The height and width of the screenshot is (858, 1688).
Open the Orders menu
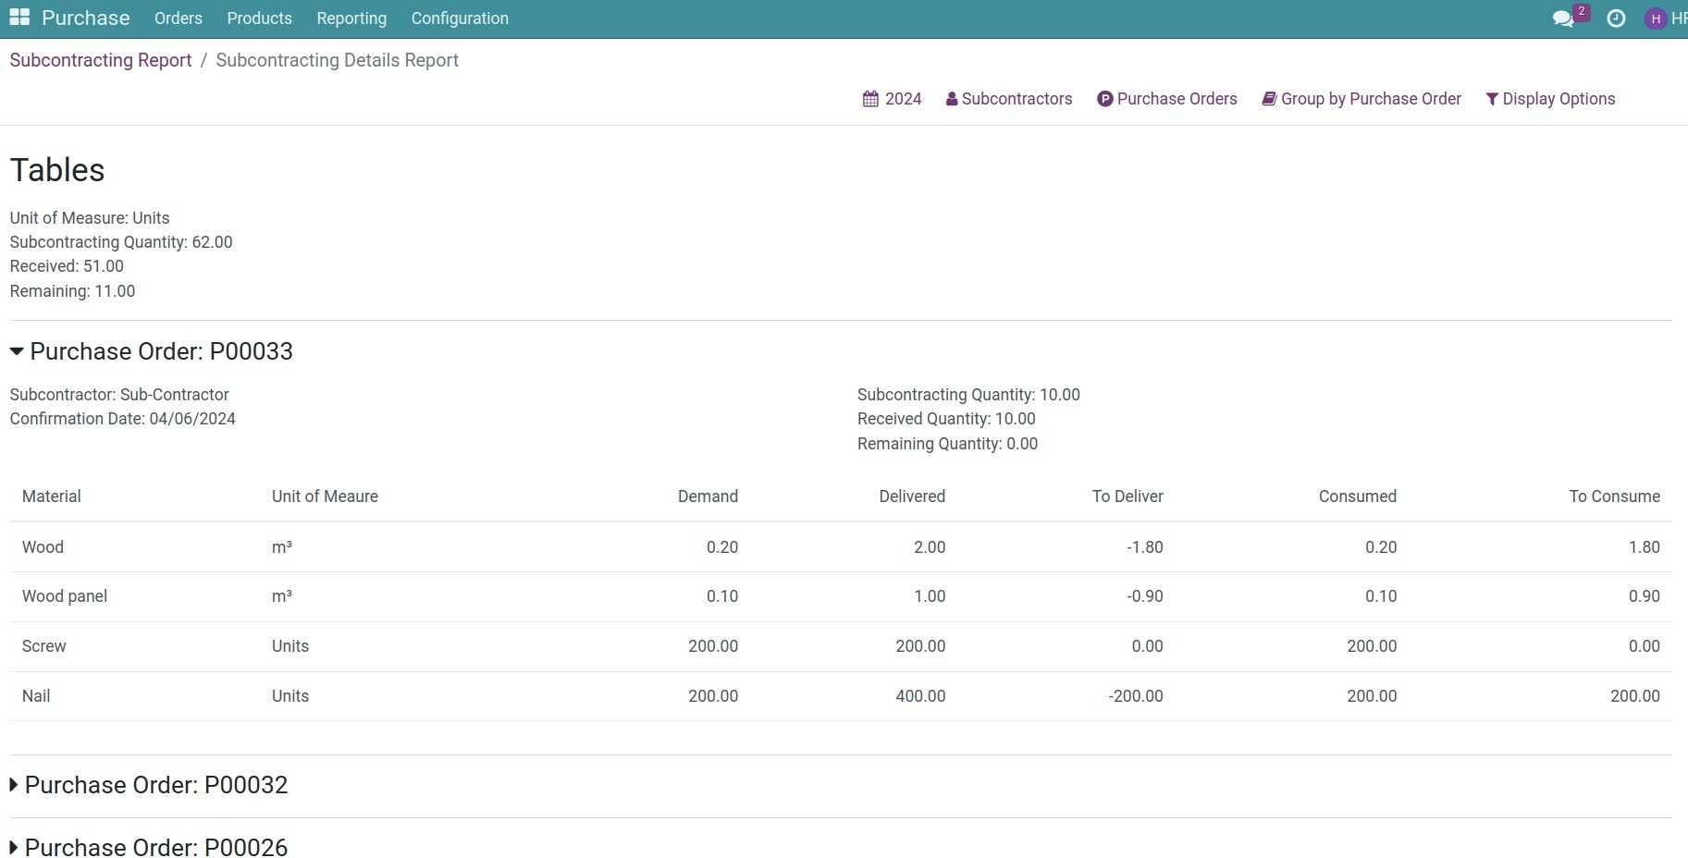(178, 18)
